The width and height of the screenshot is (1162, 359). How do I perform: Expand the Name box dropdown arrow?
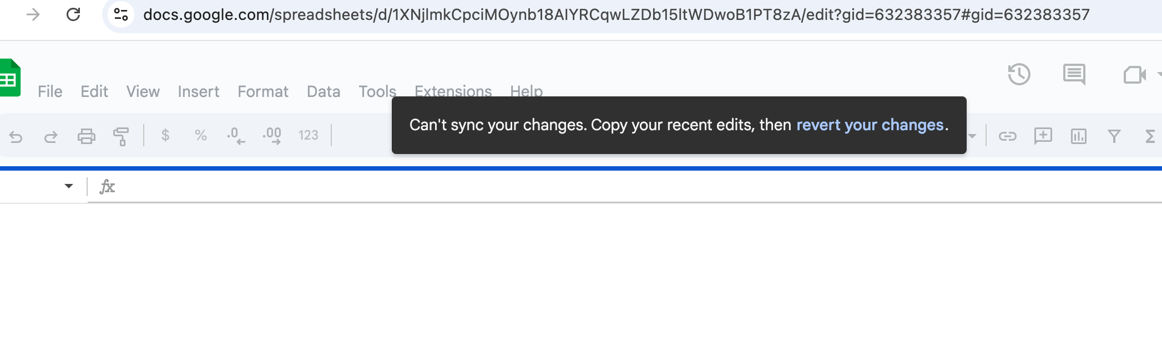[69, 186]
